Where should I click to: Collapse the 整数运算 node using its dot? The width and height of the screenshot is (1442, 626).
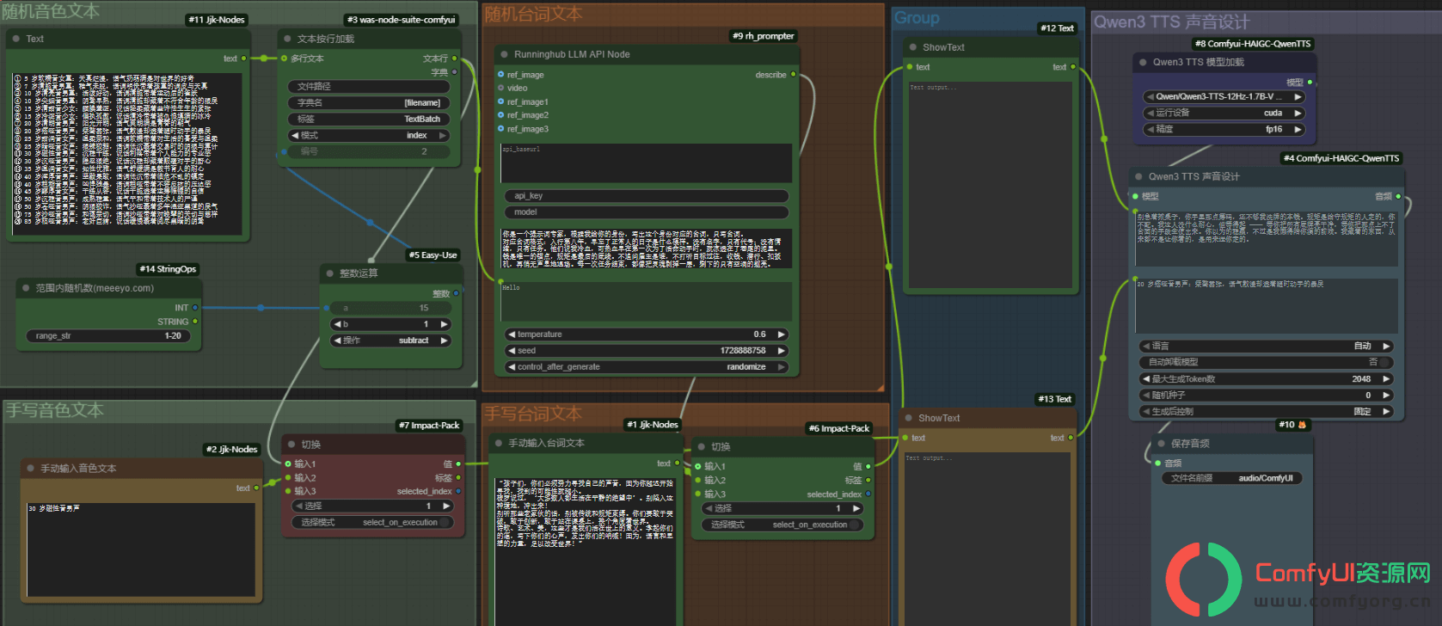coord(329,273)
